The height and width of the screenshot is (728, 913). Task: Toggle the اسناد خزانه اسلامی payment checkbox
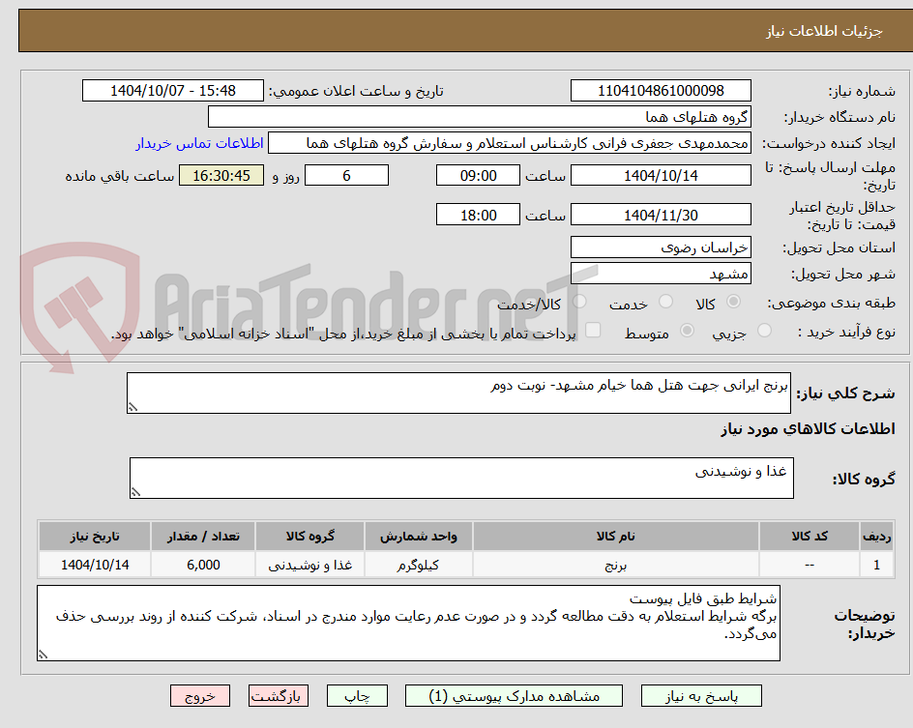tap(593, 330)
